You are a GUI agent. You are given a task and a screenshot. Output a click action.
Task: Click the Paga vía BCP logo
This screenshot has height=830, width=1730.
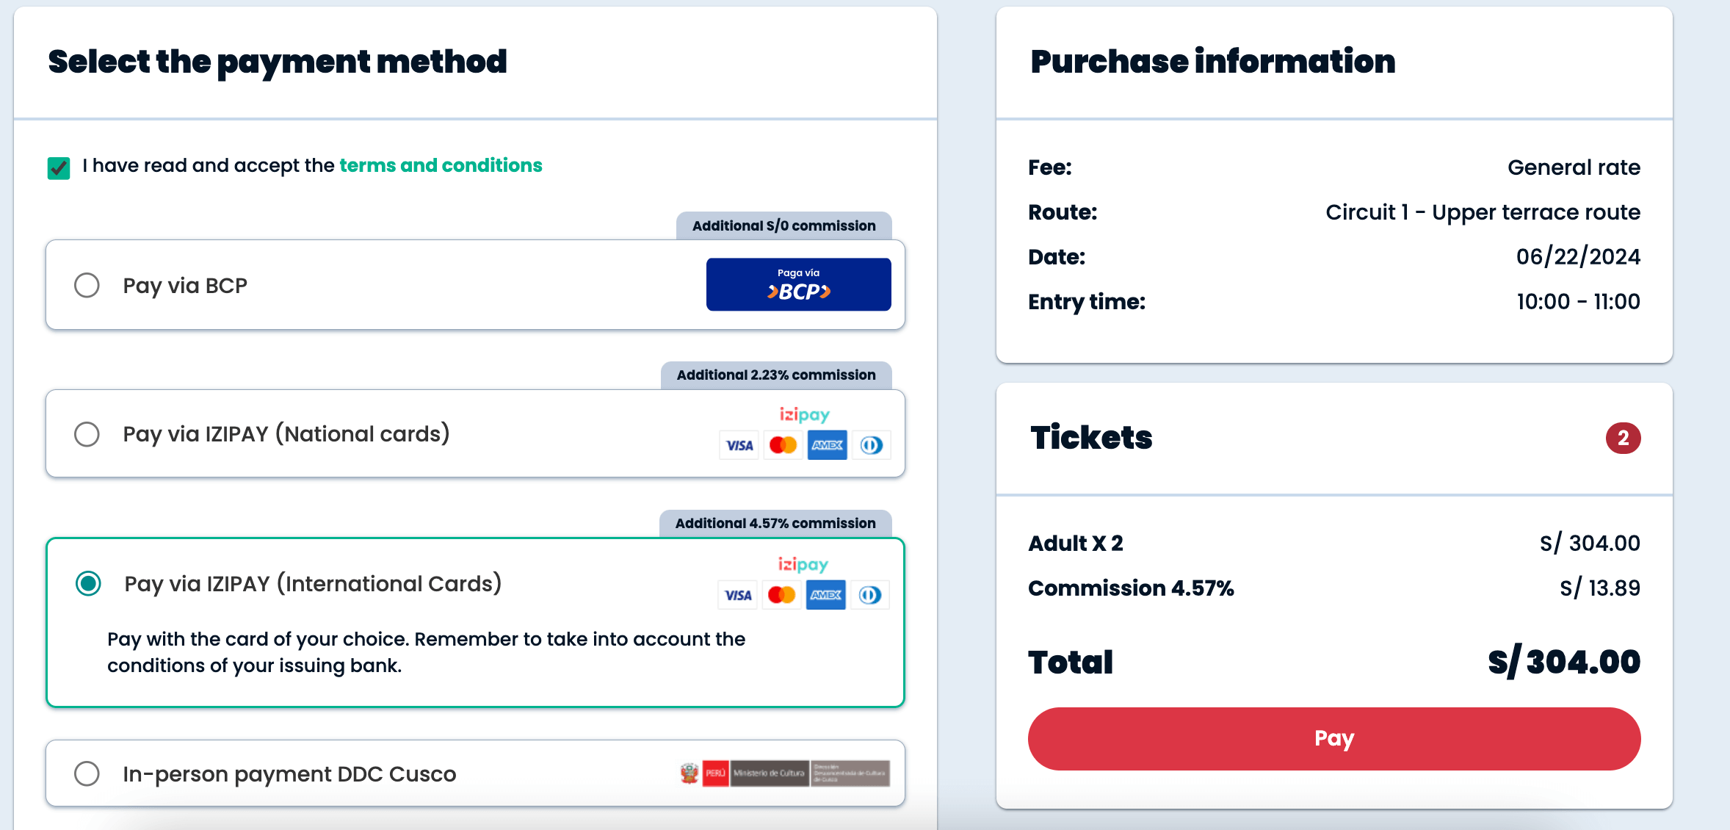[x=798, y=284]
